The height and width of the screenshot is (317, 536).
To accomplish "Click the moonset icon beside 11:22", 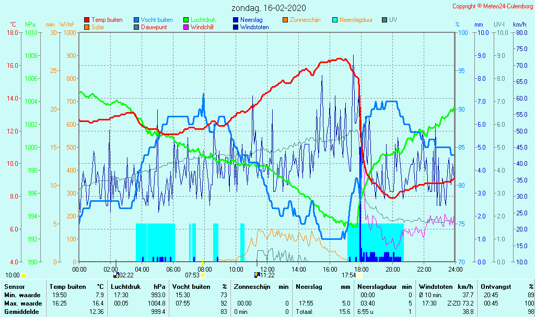I will click(257, 275).
